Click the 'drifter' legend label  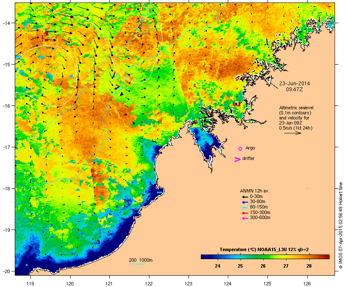tap(248, 159)
